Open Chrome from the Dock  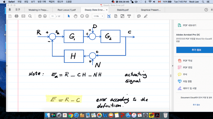tap(71, 115)
